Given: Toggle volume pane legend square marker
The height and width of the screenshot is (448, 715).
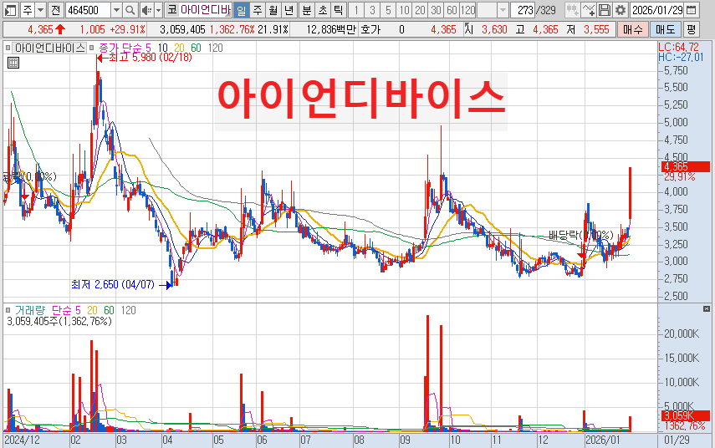Looking at the screenshot, I should (8, 310).
